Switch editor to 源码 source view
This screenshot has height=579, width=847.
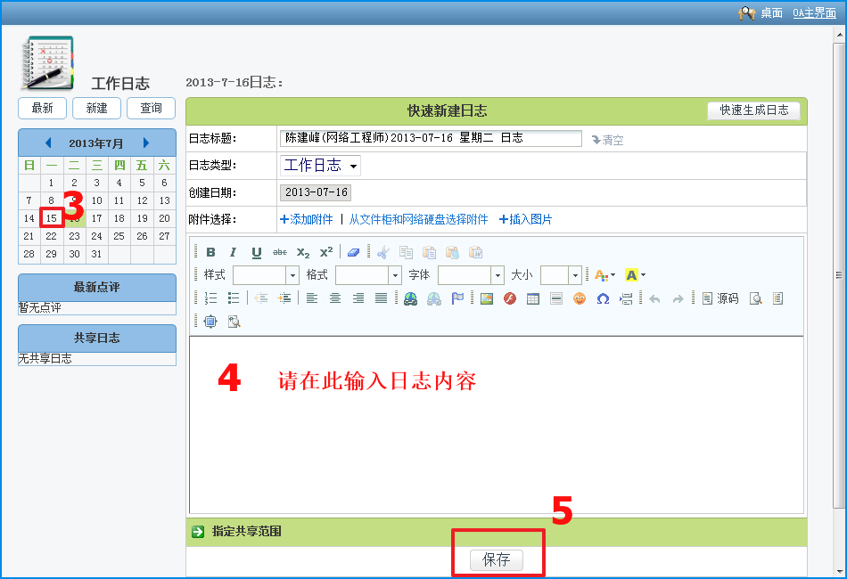pos(720,298)
